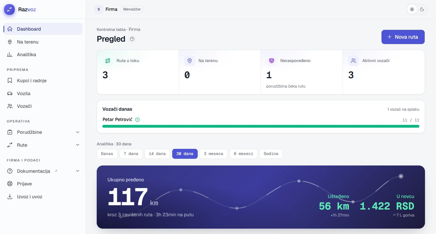This screenshot has height=234, width=436.
Task: Select the Godina range
Action: (271, 154)
